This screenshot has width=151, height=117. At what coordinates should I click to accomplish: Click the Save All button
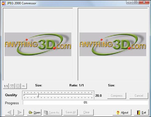[71, 112]
